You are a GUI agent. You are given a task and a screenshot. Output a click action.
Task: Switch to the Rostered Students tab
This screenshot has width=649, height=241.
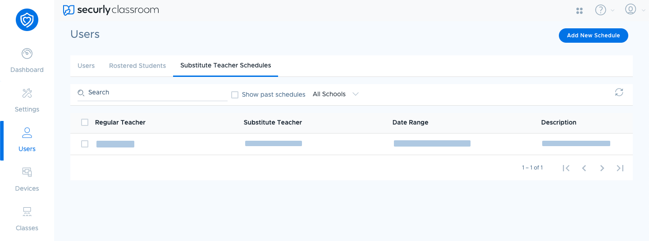point(137,66)
